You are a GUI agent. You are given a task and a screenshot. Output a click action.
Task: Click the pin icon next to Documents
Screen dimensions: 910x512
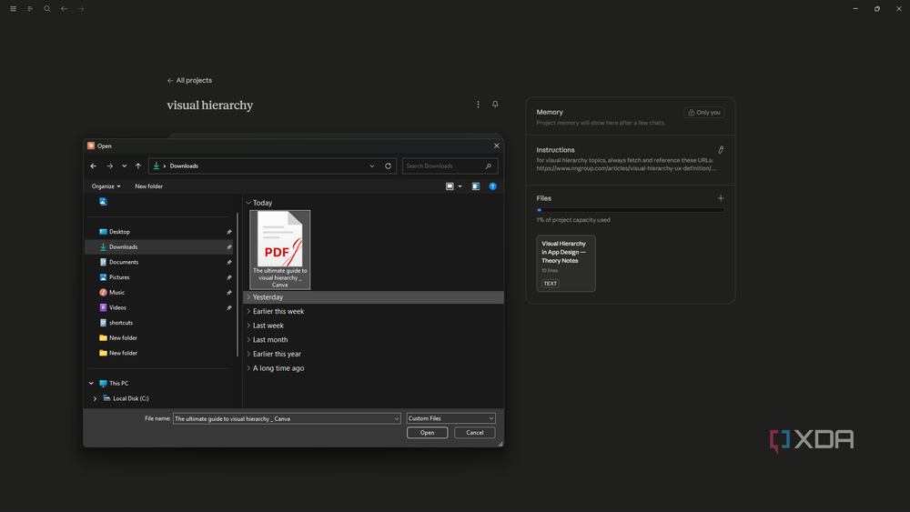228,262
